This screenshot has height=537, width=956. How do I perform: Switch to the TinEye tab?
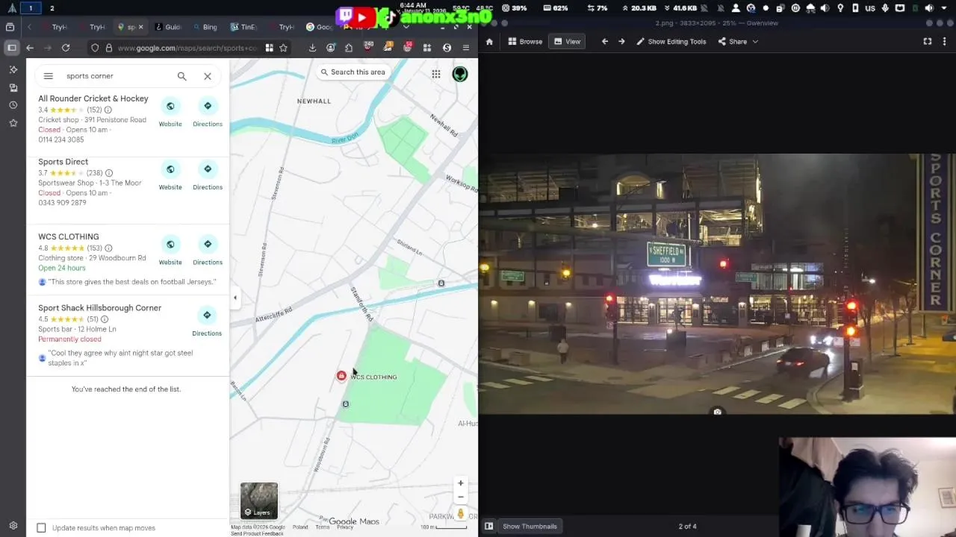pos(243,27)
